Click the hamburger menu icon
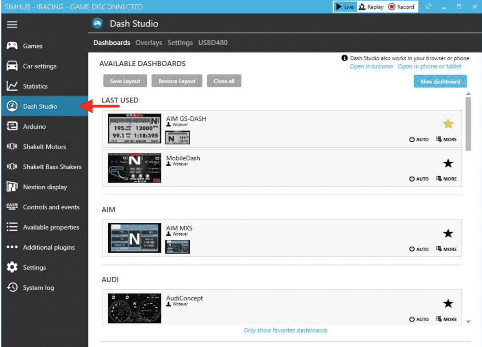This screenshot has height=347, width=482. [12, 24]
